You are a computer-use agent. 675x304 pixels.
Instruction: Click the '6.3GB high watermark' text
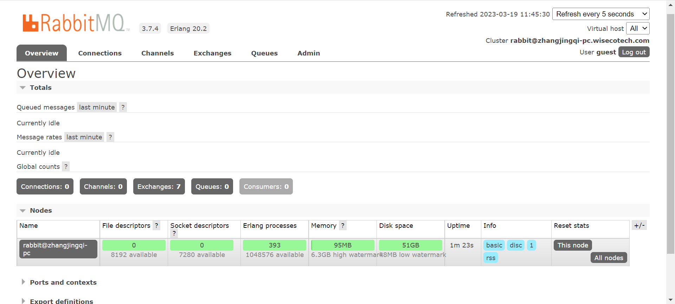click(x=347, y=255)
